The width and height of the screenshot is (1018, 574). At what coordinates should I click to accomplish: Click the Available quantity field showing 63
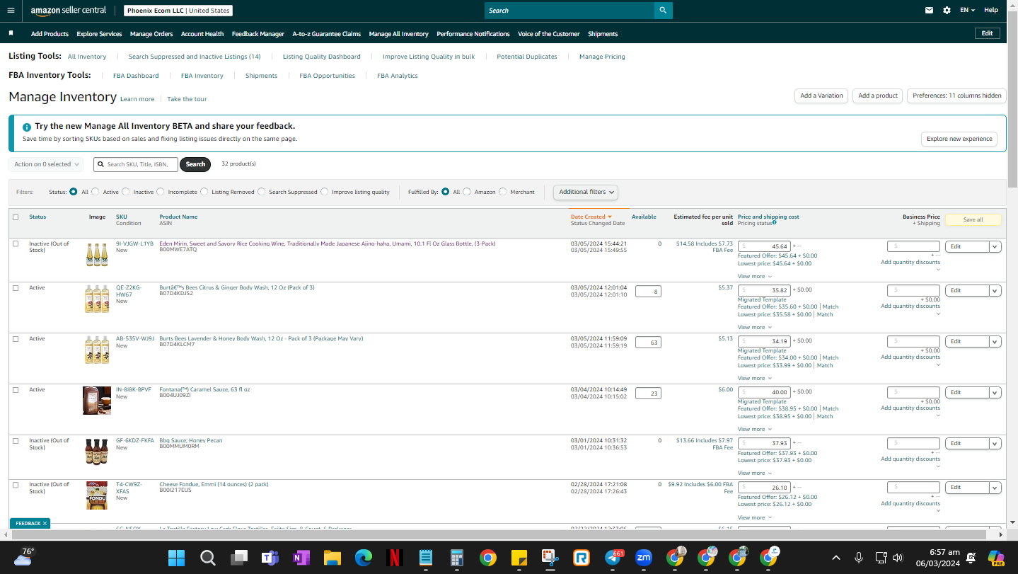coord(648,343)
